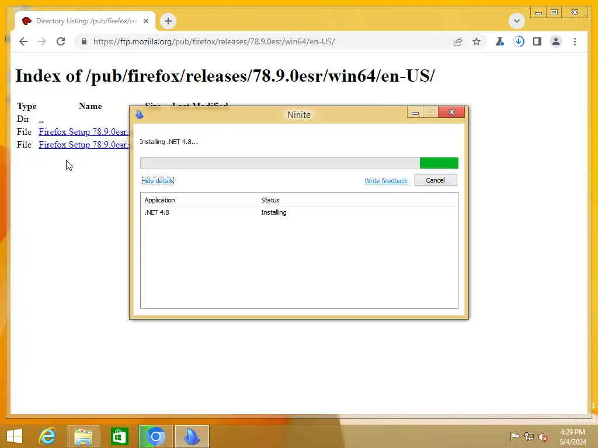The width and height of the screenshot is (598, 448).
Task: Launch Internet Explorer from taskbar
Action: (x=48, y=436)
